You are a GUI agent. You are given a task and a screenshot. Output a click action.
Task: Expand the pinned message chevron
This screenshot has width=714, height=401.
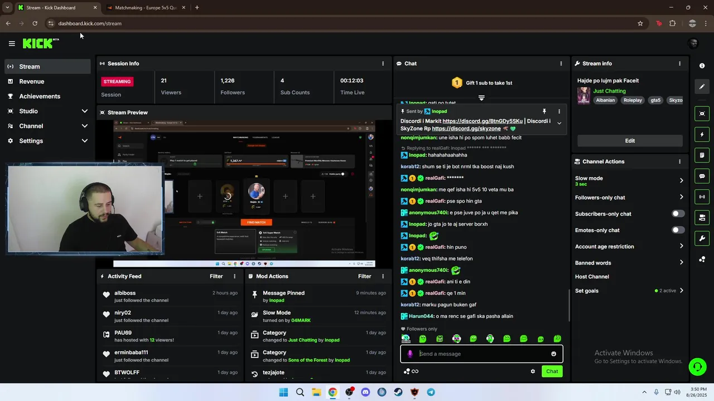click(x=559, y=124)
